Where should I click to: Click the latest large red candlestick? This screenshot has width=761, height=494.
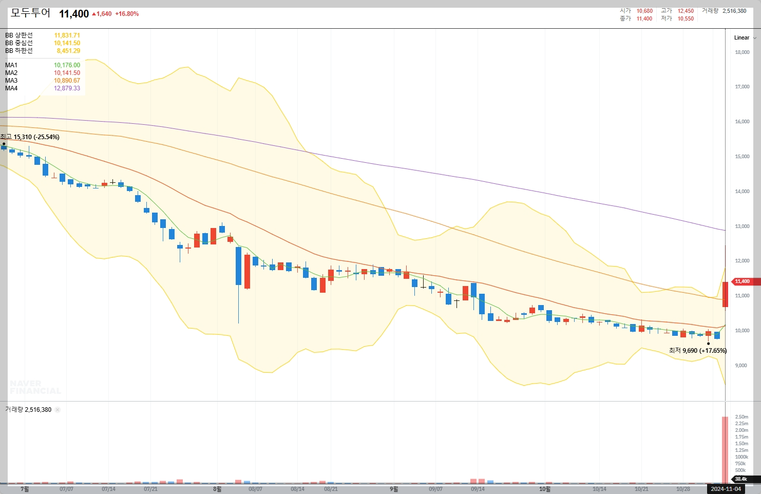coord(725,294)
